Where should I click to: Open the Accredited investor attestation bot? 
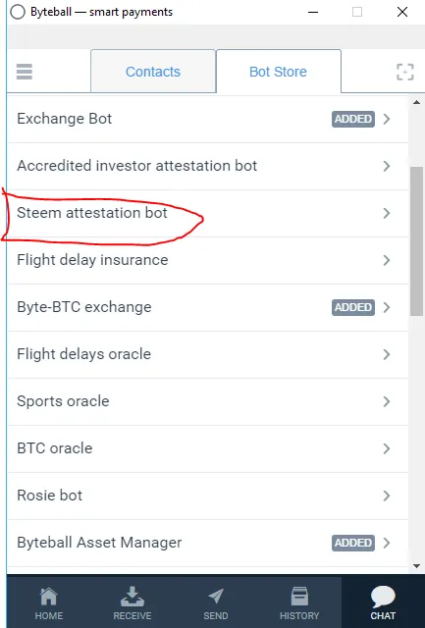coord(208,166)
